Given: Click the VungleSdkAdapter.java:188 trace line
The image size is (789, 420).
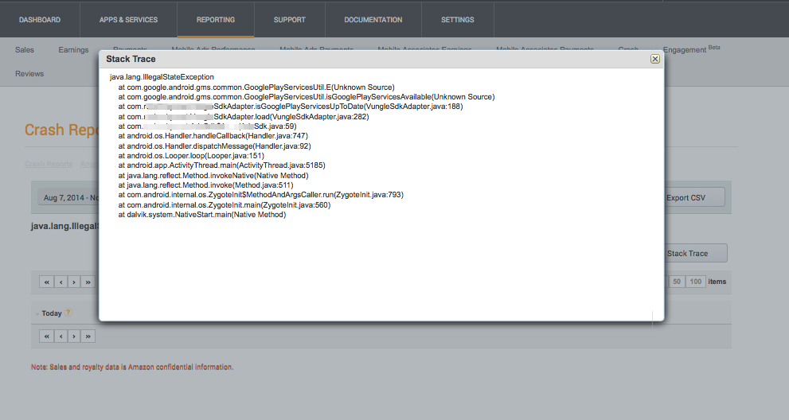Looking at the screenshot, I should (x=291, y=107).
